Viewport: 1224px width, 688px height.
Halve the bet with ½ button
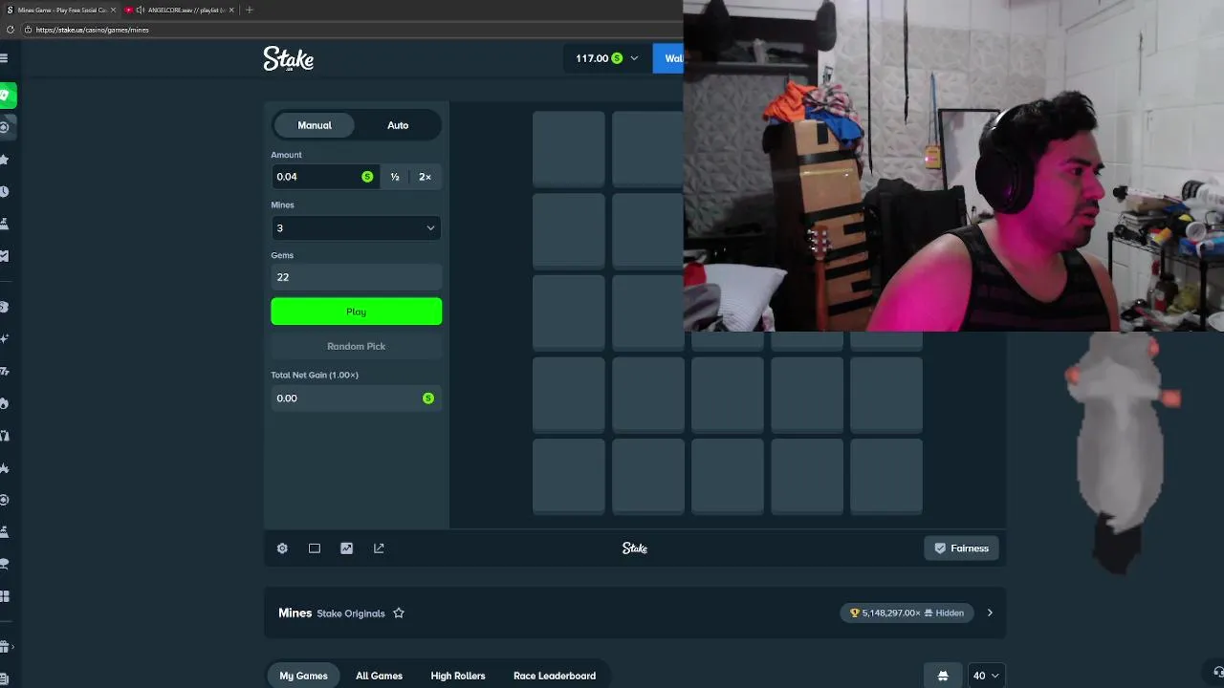pos(395,177)
